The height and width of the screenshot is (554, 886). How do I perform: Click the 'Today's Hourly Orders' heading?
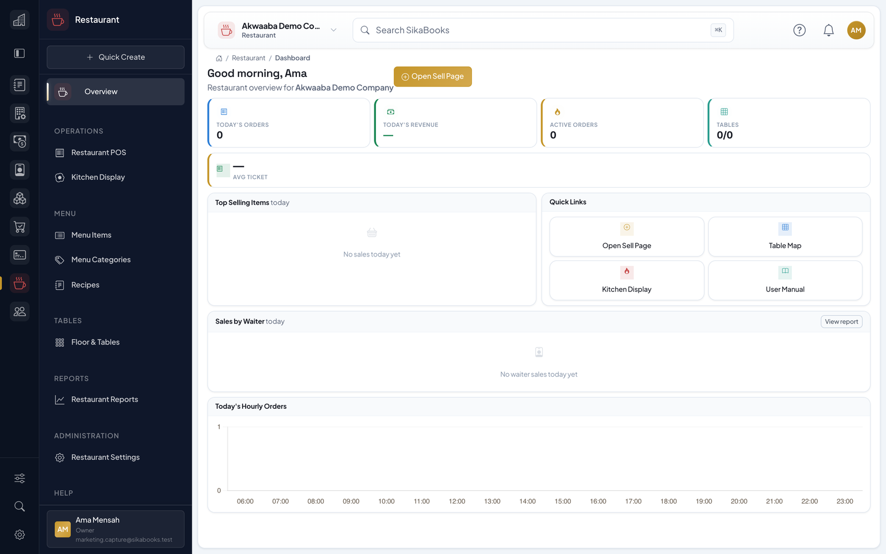251,407
